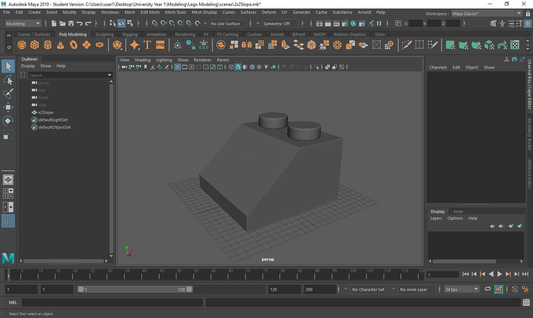Toggle the Outliner panel button
This screenshot has width=533, height=318.
point(8,221)
